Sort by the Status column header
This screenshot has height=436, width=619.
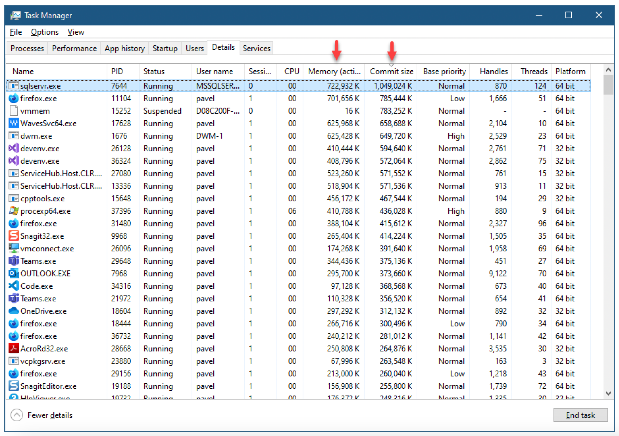(x=165, y=71)
